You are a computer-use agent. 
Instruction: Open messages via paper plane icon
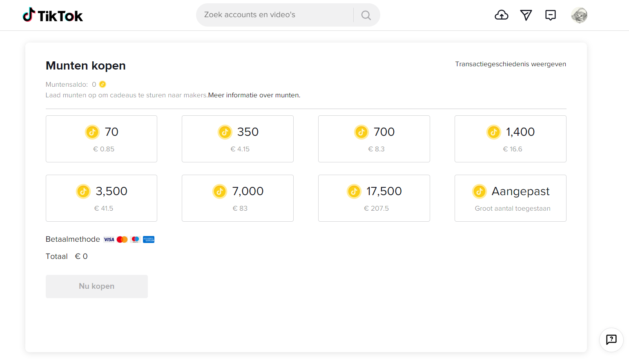(x=526, y=15)
